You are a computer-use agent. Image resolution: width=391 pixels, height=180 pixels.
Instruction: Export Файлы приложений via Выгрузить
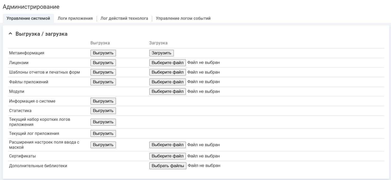[103, 82]
